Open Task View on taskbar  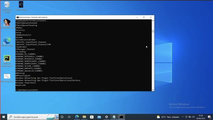pos(69,117)
